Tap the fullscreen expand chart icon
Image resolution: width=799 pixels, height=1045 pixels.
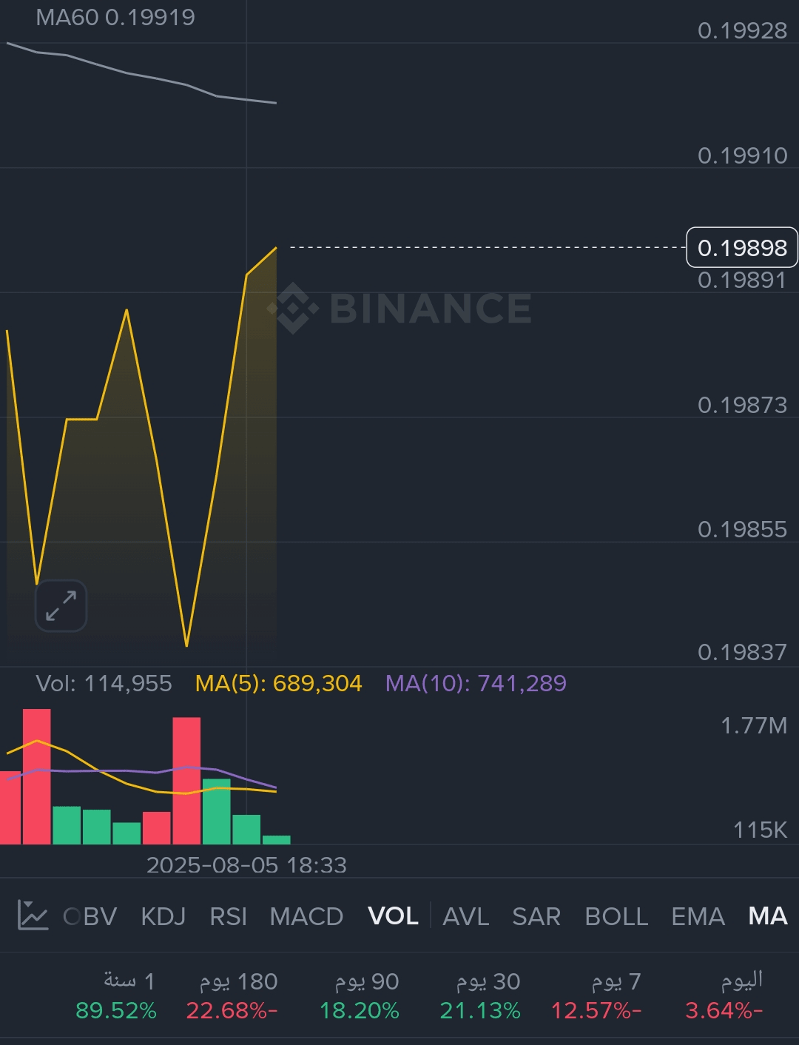[x=61, y=605]
